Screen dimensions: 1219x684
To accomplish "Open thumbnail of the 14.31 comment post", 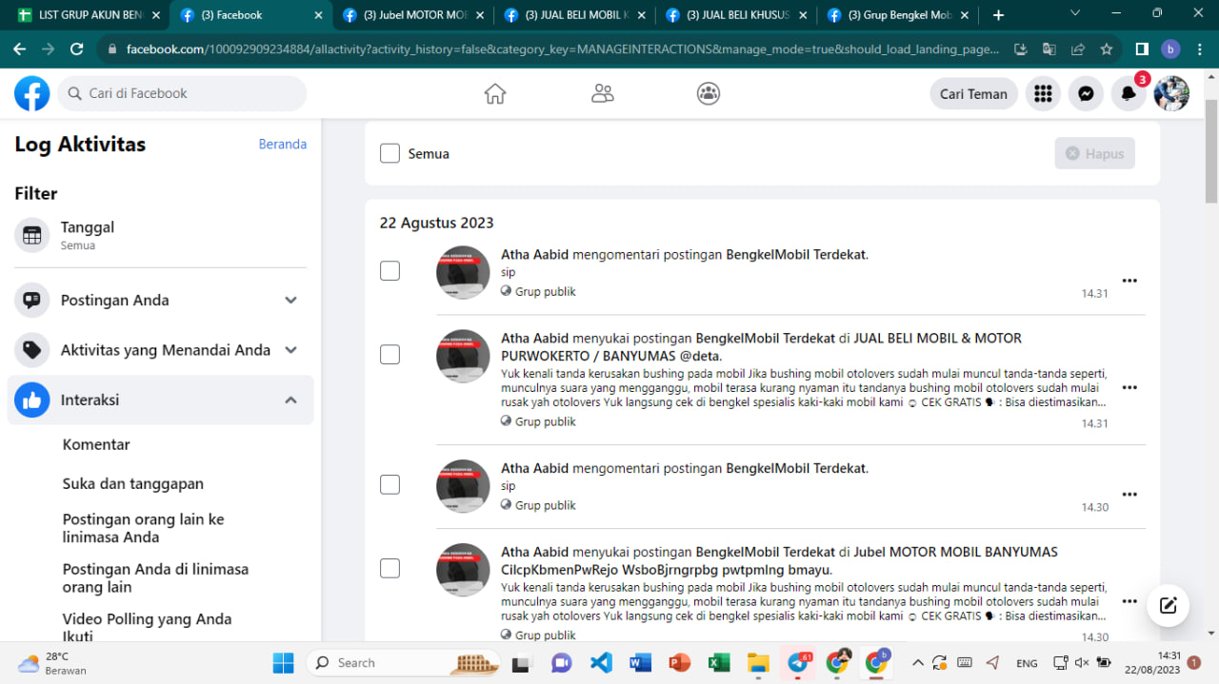I will click(x=463, y=272).
